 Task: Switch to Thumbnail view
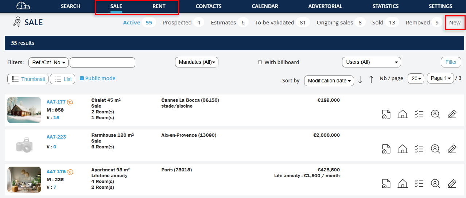[x=28, y=79]
